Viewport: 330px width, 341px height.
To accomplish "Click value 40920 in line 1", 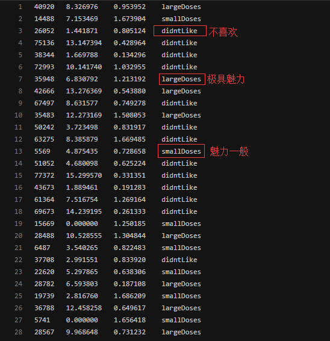I will 45,7.
